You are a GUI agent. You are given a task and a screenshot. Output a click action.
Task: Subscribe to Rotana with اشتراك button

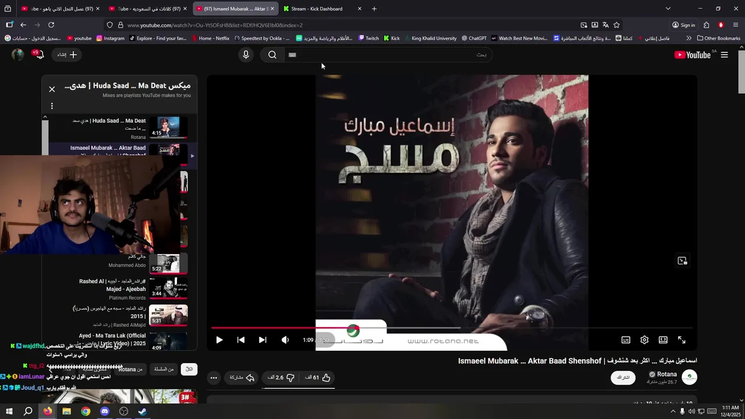click(623, 378)
